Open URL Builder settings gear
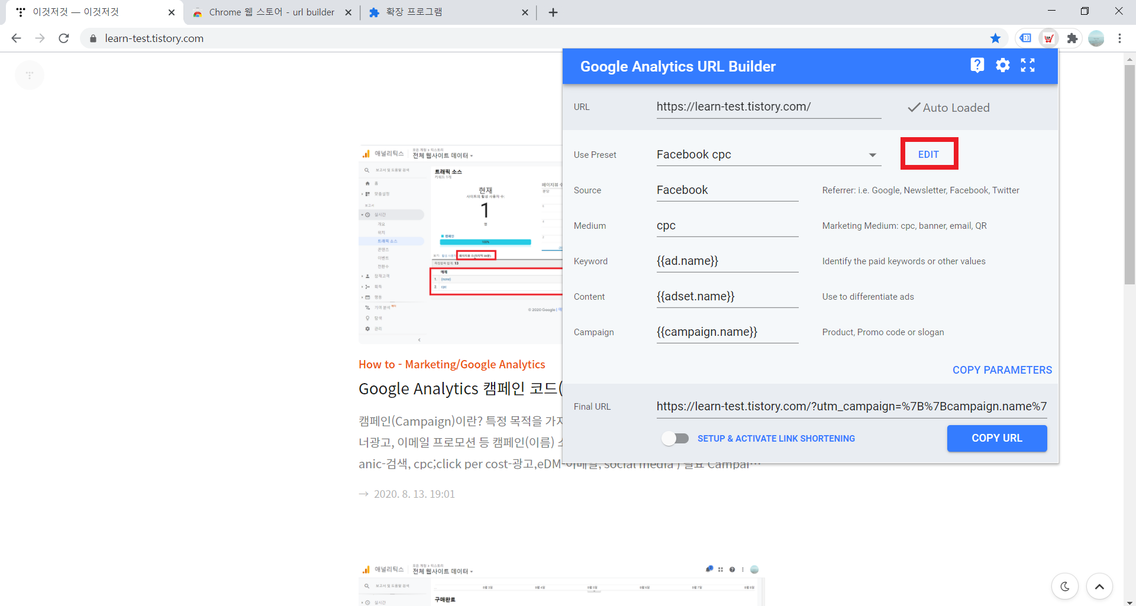1136x606 pixels. coord(1002,65)
